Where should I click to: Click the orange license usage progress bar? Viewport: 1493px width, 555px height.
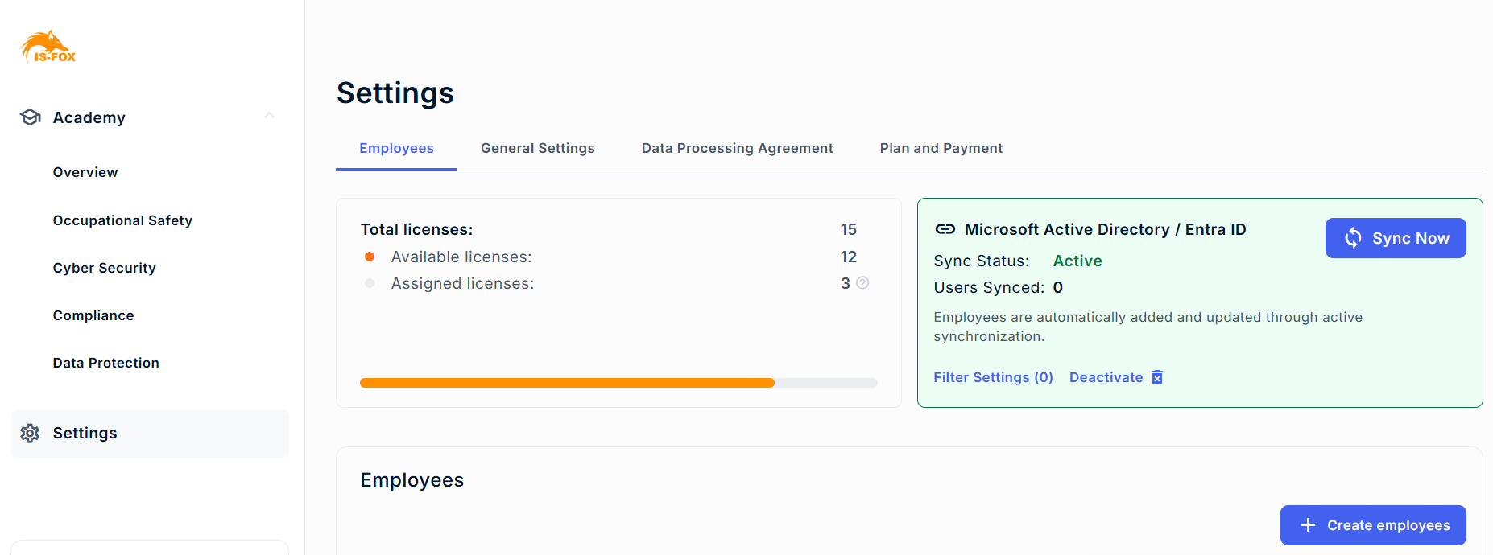[x=567, y=383]
